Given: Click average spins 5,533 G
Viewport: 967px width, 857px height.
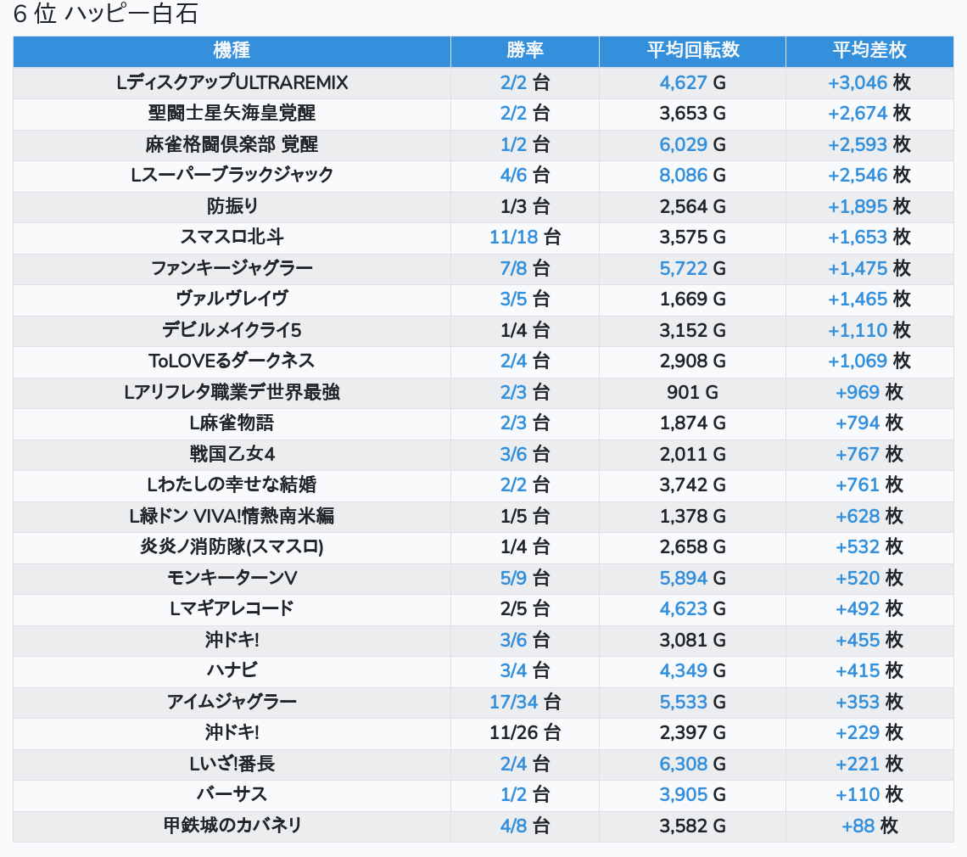Looking at the screenshot, I should [692, 702].
